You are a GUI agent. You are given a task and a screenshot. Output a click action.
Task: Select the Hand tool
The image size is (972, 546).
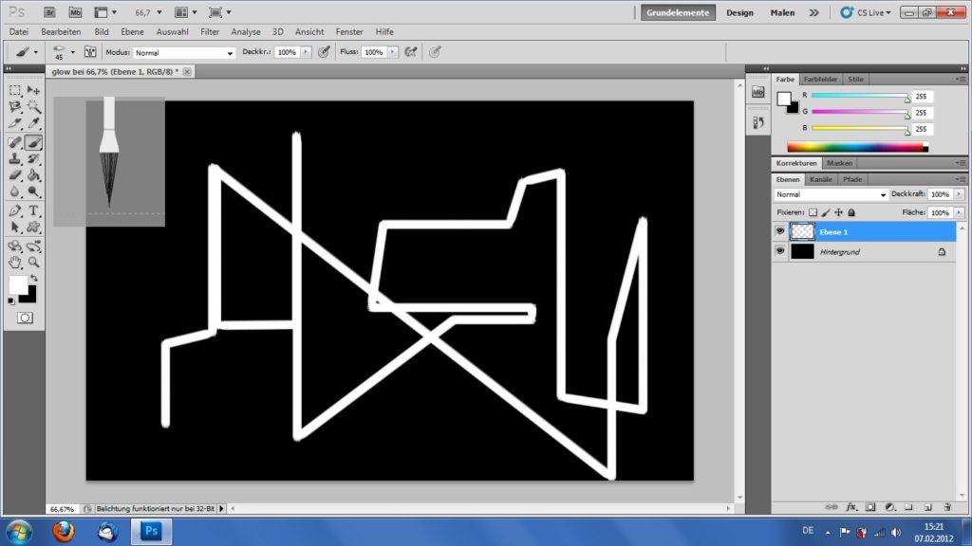[x=15, y=263]
